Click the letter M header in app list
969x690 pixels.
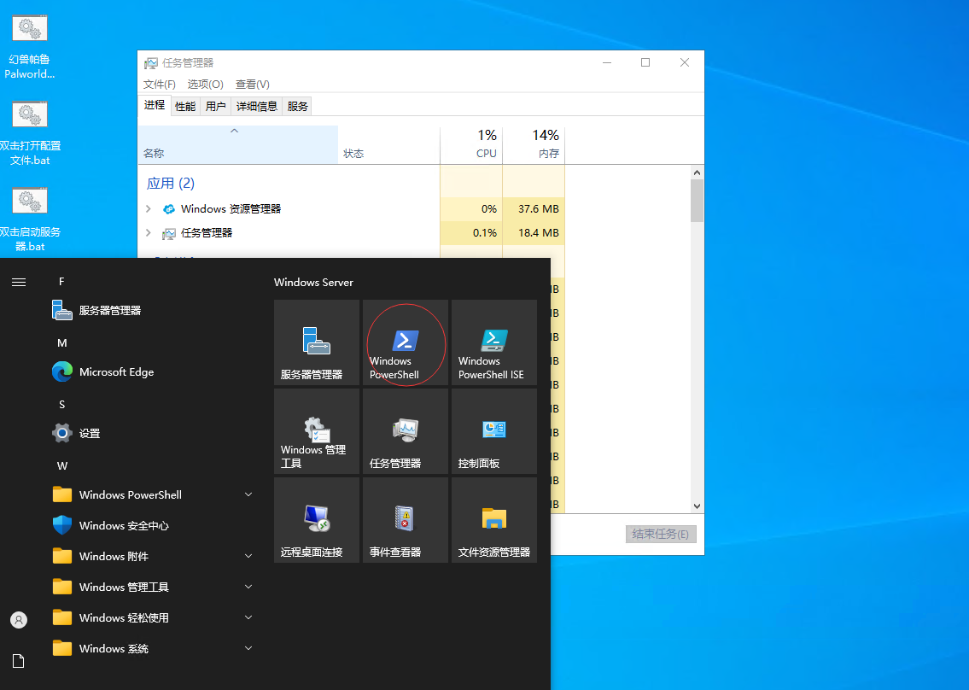tap(61, 343)
